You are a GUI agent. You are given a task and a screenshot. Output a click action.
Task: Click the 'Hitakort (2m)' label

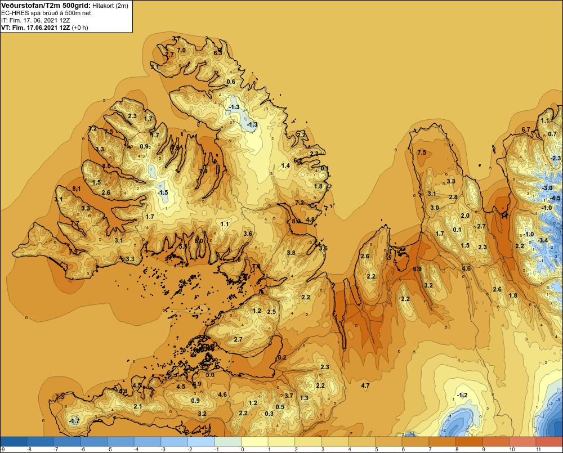click(110, 6)
